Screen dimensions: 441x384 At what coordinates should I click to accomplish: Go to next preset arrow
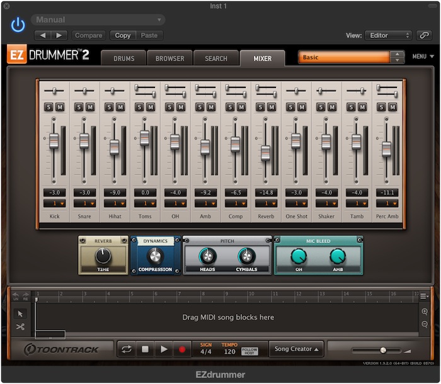[59, 35]
